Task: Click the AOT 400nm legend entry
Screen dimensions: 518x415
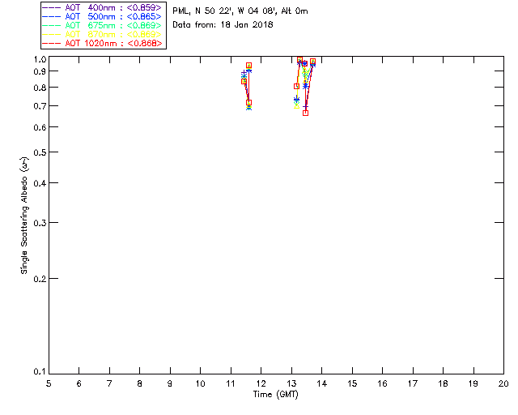Action: (x=103, y=7)
